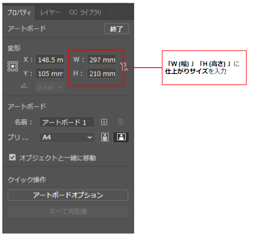Click the reference point grid icon

click(x=13, y=66)
